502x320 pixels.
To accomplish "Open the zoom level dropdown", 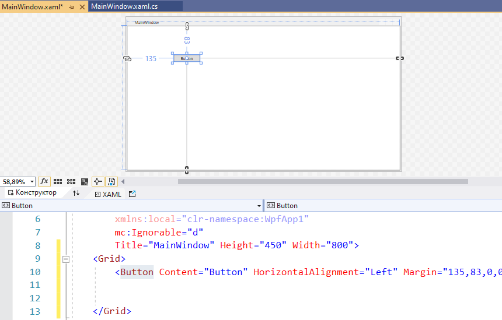I will point(32,182).
